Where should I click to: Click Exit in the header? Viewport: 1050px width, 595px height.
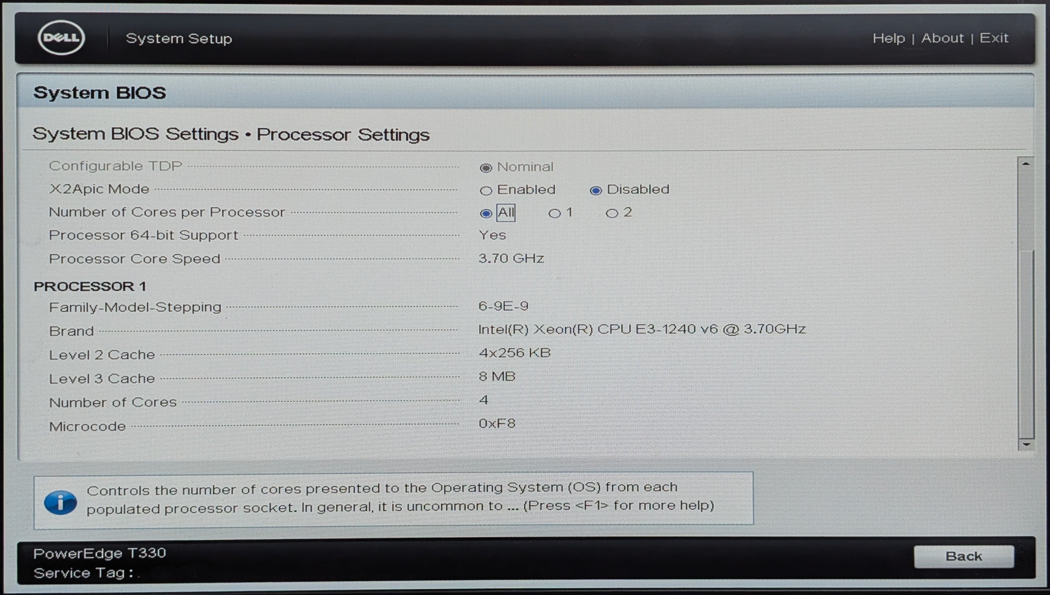(994, 38)
